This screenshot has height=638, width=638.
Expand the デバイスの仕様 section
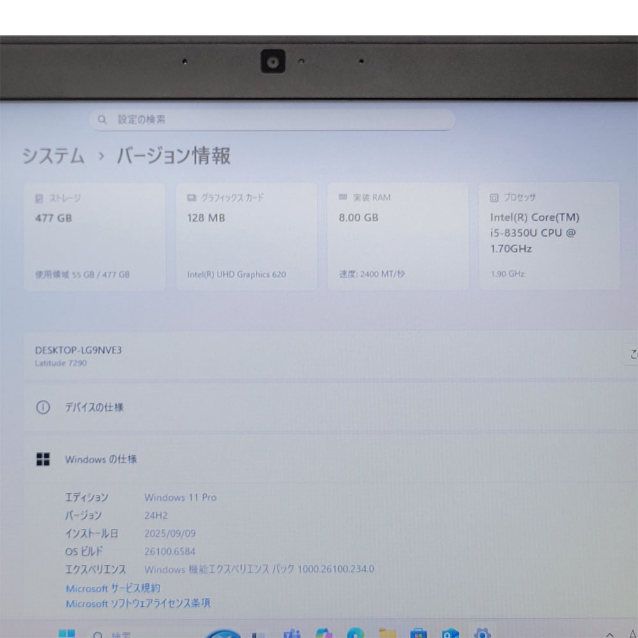(319, 408)
